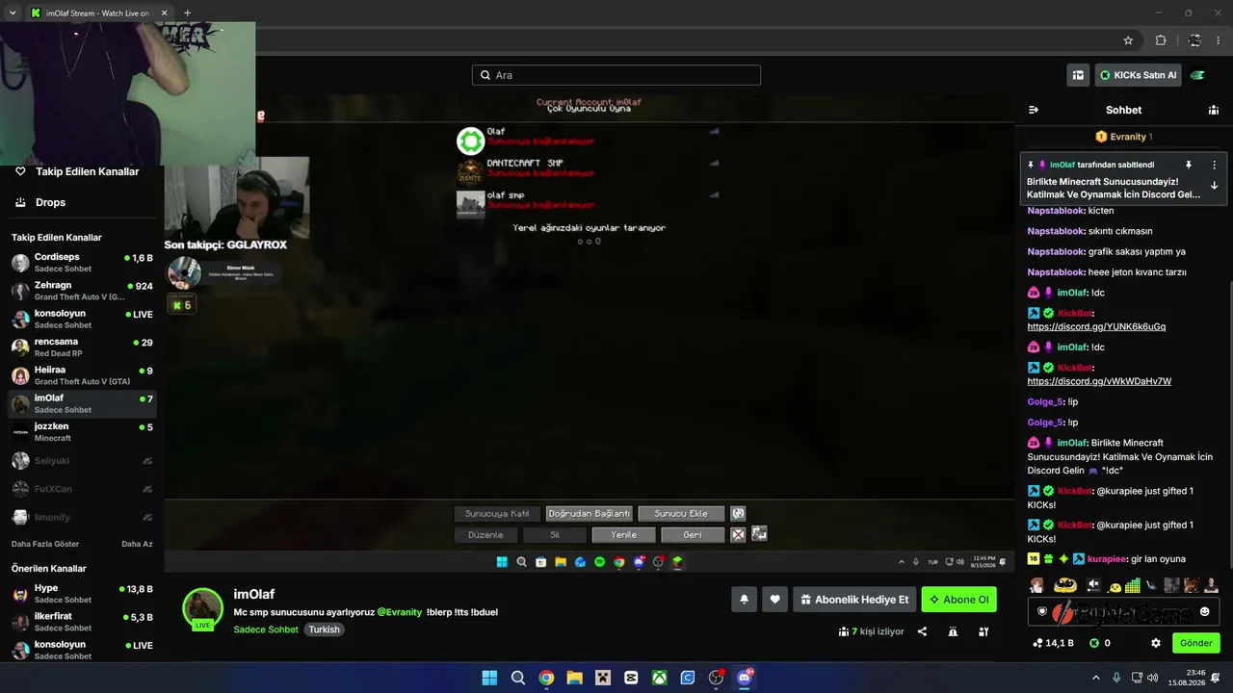The image size is (1233, 693).
Task: Click the @Evranity mention in stream title
Action: pos(400,612)
